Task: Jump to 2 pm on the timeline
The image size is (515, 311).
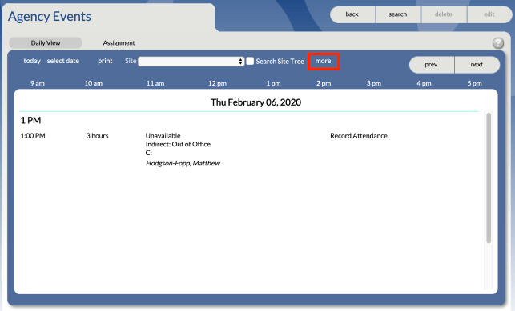Action: [324, 83]
